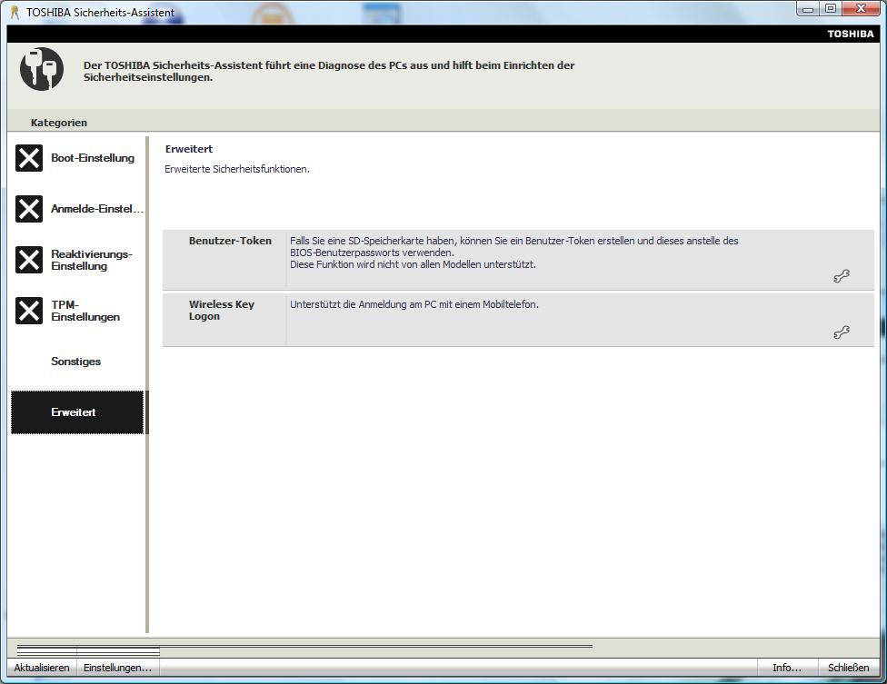Click the X icon beside Reaktivierungs-Einstellung
This screenshot has width=887, height=684.
[29, 260]
